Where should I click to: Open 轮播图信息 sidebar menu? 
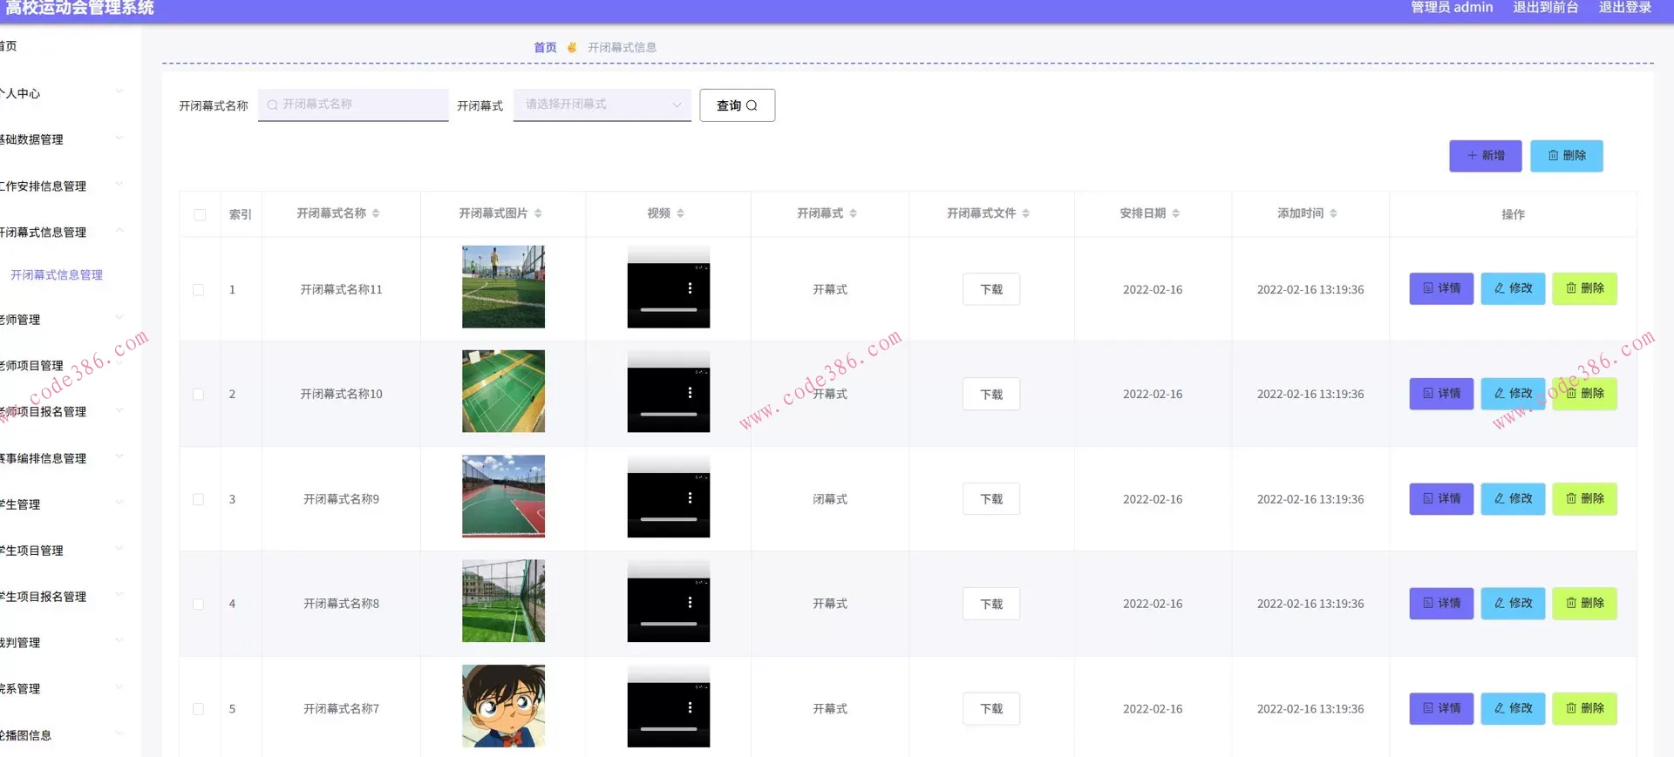pyautogui.click(x=61, y=734)
